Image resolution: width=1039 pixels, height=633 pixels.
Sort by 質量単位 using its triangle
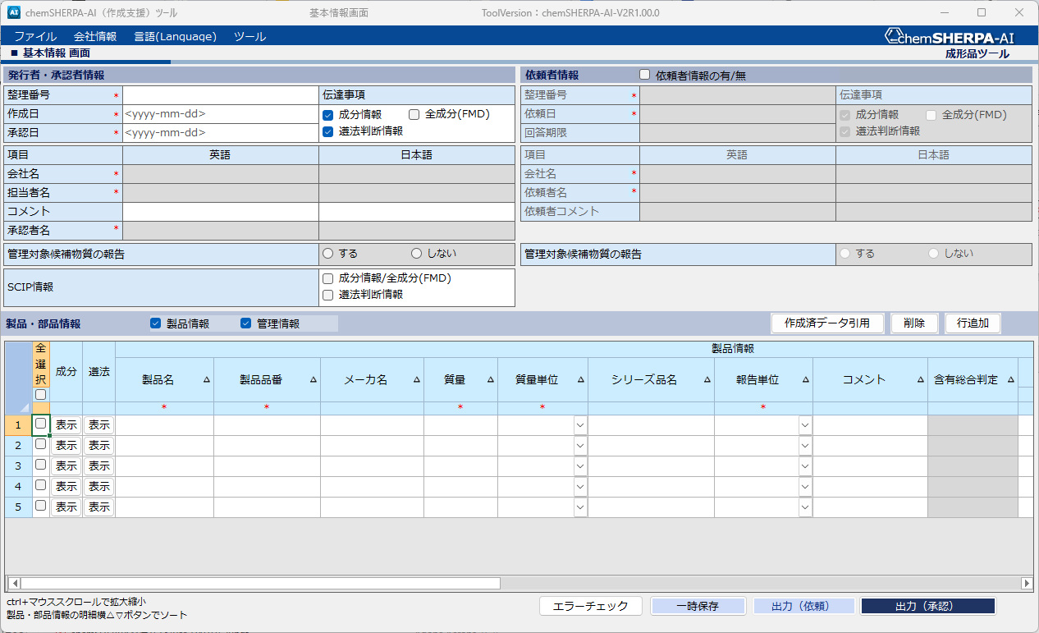(x=580, y=380)
